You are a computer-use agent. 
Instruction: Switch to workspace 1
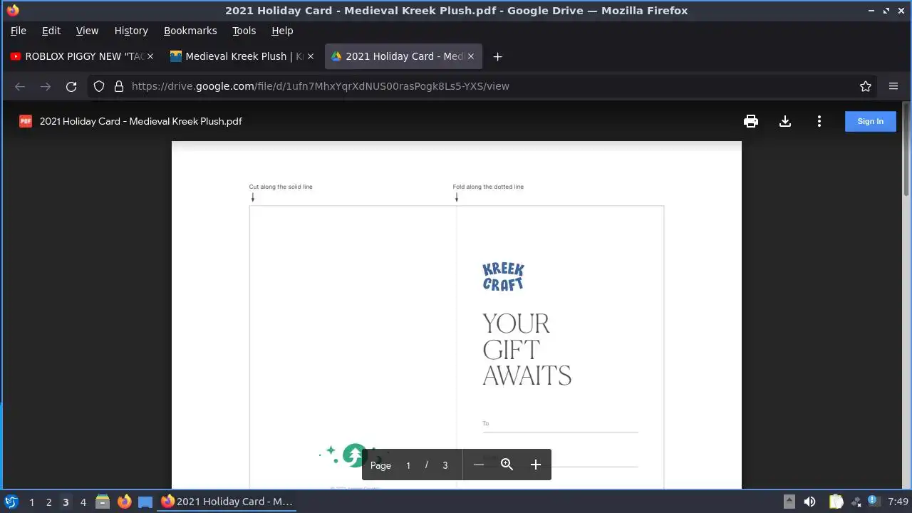(31, 502)
